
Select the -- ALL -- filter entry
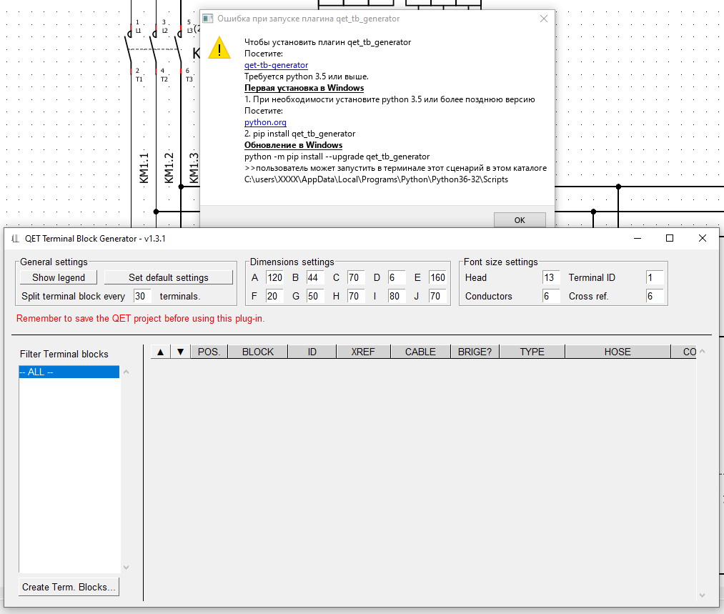pos(69,372)
